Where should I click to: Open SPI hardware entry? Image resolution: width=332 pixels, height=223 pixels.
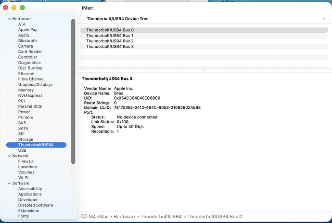(21, 134)
